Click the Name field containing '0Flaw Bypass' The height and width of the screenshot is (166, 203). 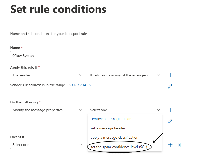pos(98,55)
